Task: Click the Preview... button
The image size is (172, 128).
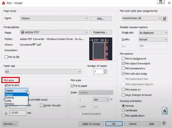Action: [10, 124]
